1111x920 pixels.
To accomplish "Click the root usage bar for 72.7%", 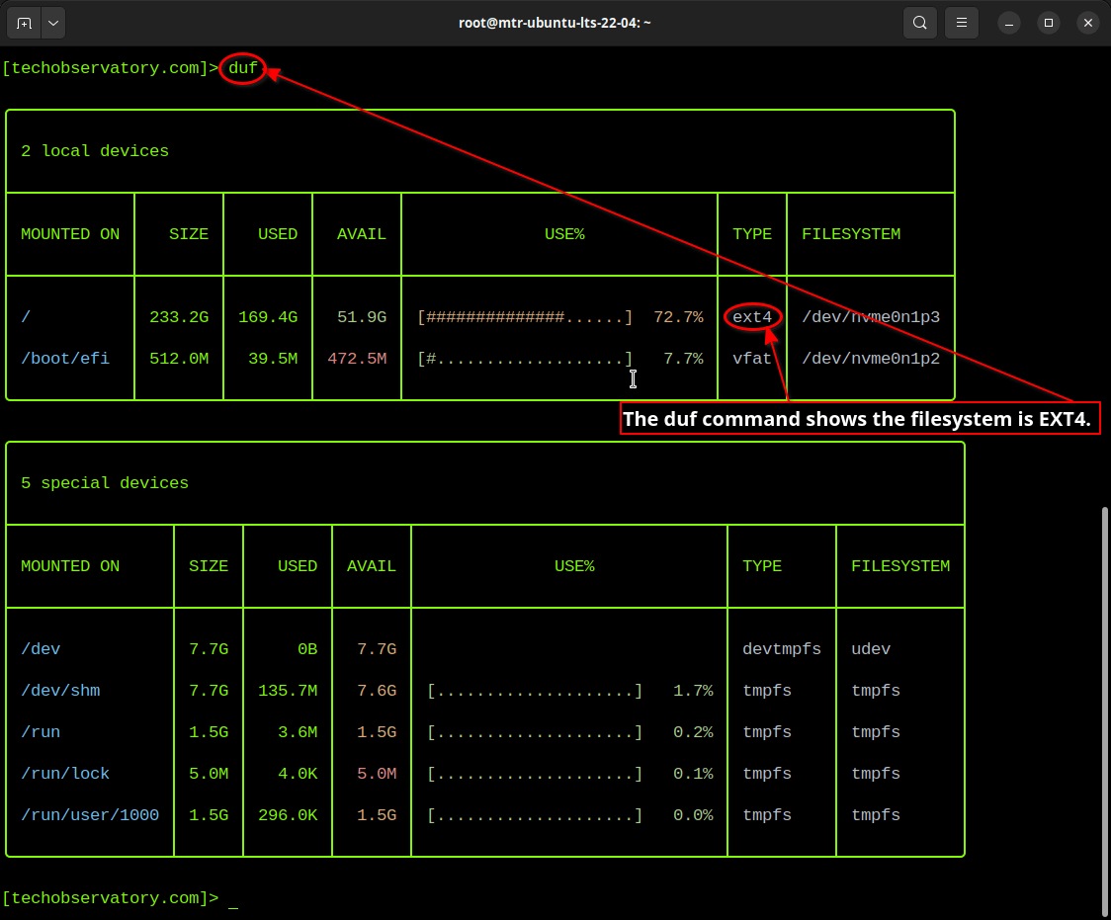I will (x=525, y=317).
